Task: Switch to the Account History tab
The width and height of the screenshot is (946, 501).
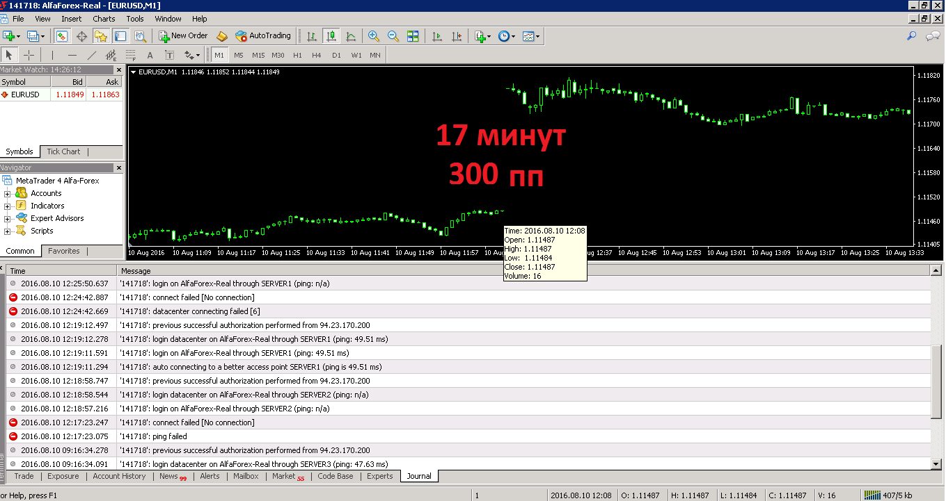Action: 119,476
